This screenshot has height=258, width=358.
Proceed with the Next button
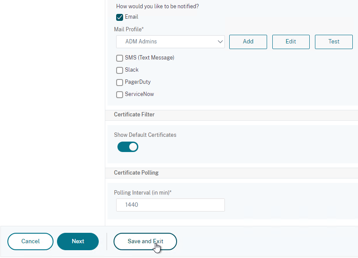pos(78,241)
